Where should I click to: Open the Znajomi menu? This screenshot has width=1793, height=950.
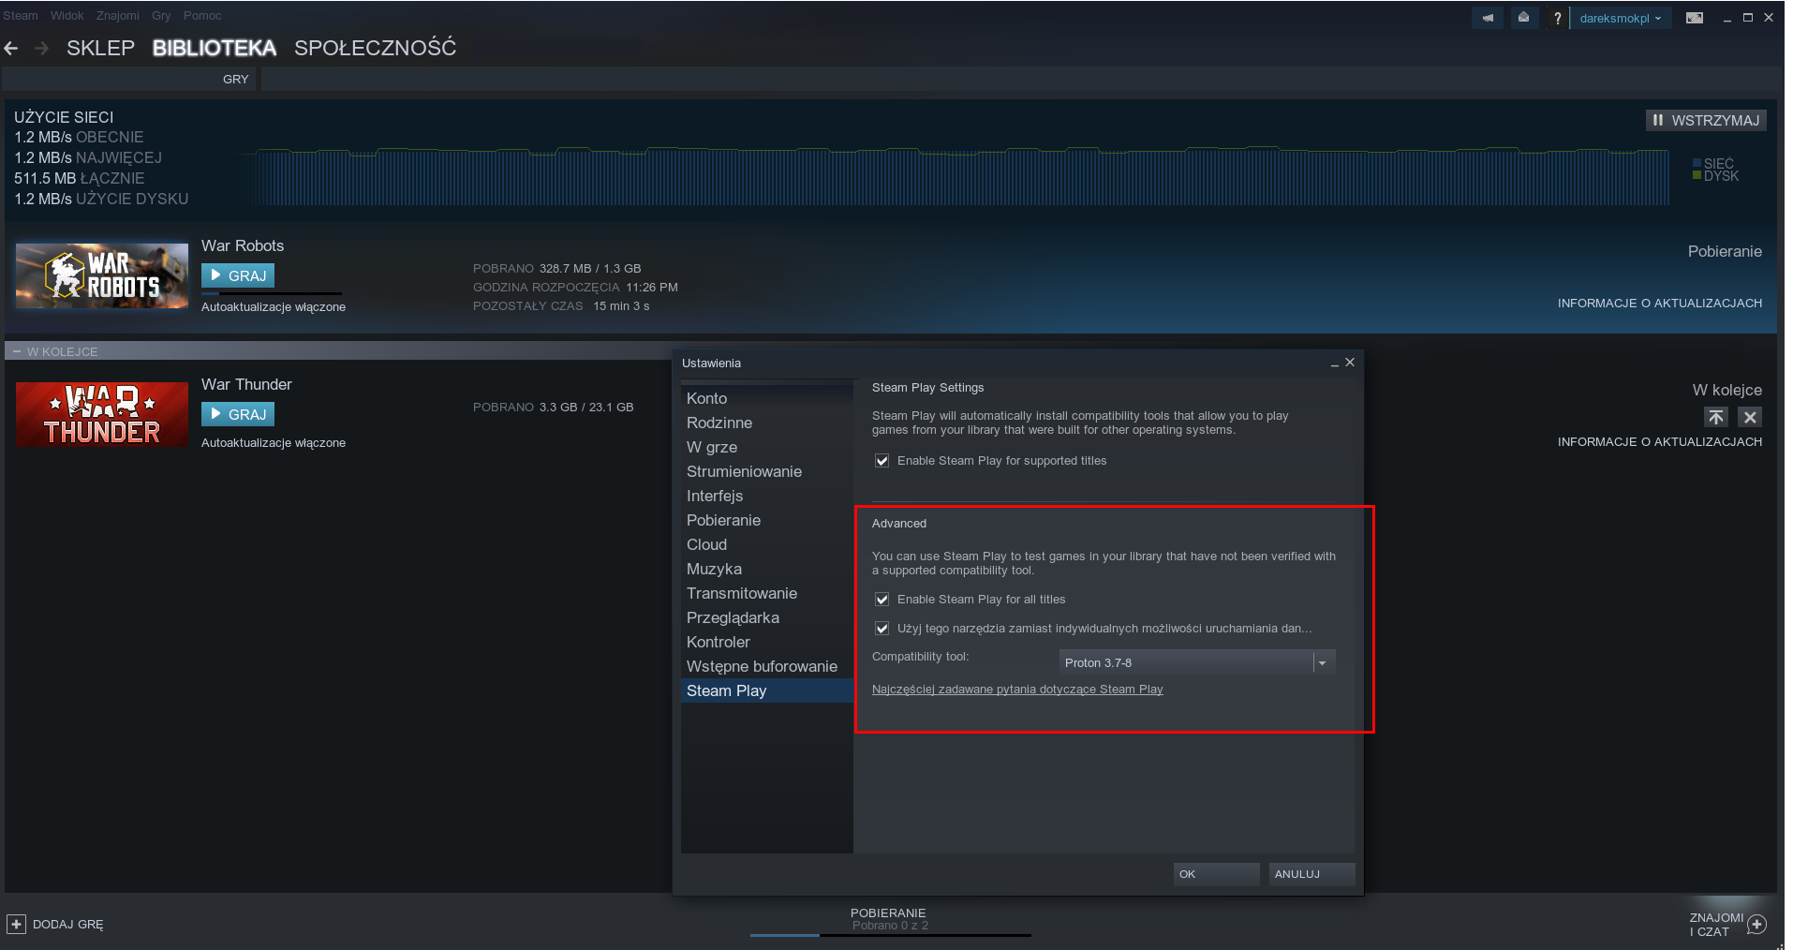click(x=118, y=16)
